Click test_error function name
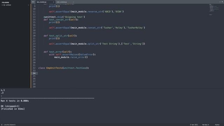Screen dimensions: 224x126 (56, 52)
